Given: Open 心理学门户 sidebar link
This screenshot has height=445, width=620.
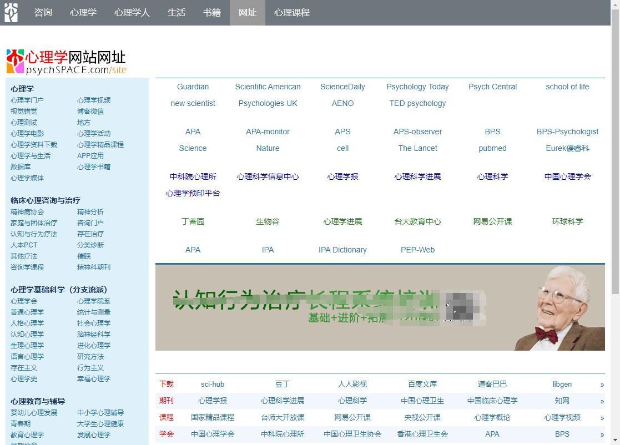Looking at the screenshot, I should (27, 100).
